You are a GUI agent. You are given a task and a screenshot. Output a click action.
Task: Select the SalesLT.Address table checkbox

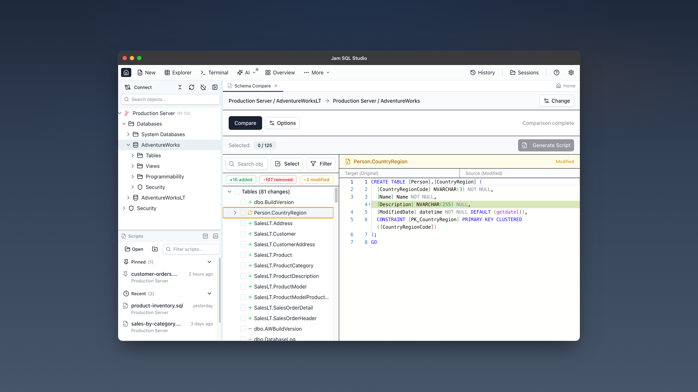pos(243,223)
